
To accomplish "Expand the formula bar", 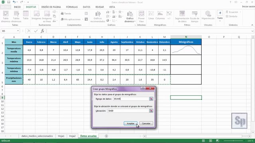I will 252,31.
